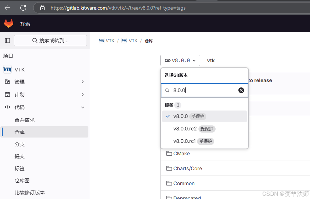310x199 pixels.
Task: Click the 受保护 badge beside v8.0.0.rc2
Action: tap(207, 129)
